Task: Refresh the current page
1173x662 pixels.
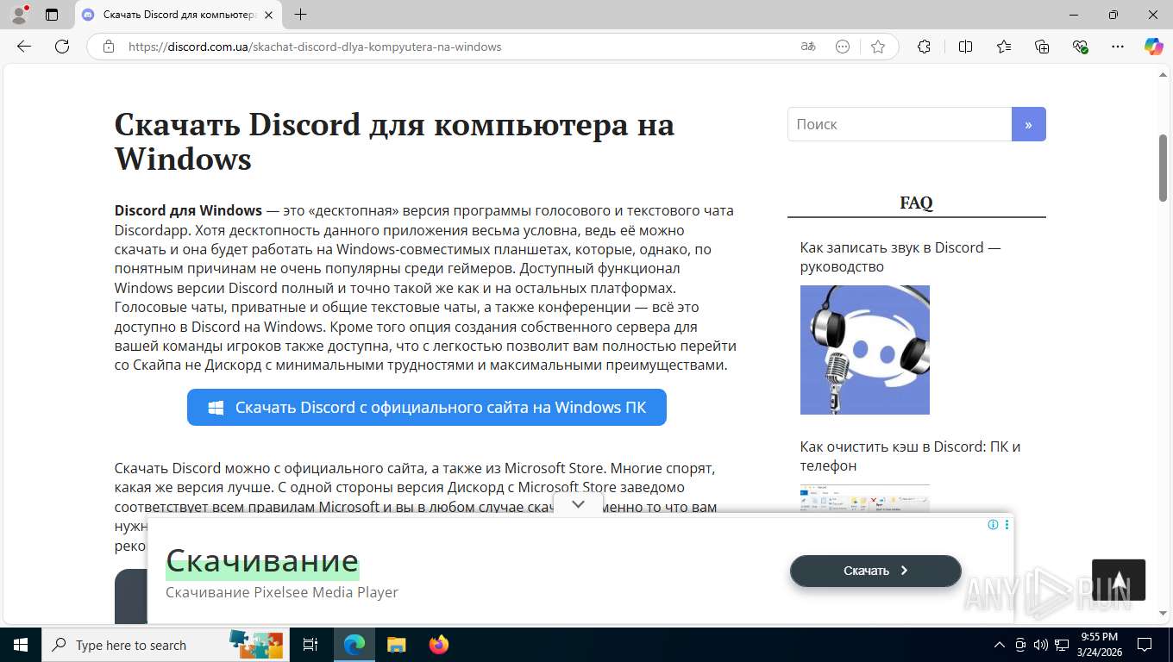Action: [62, 47]
